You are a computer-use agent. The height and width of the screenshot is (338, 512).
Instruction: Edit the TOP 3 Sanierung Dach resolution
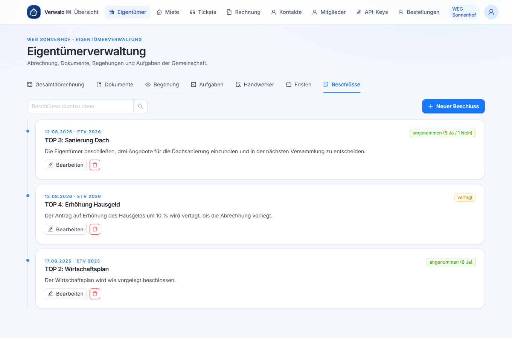[x=66, y=165]
